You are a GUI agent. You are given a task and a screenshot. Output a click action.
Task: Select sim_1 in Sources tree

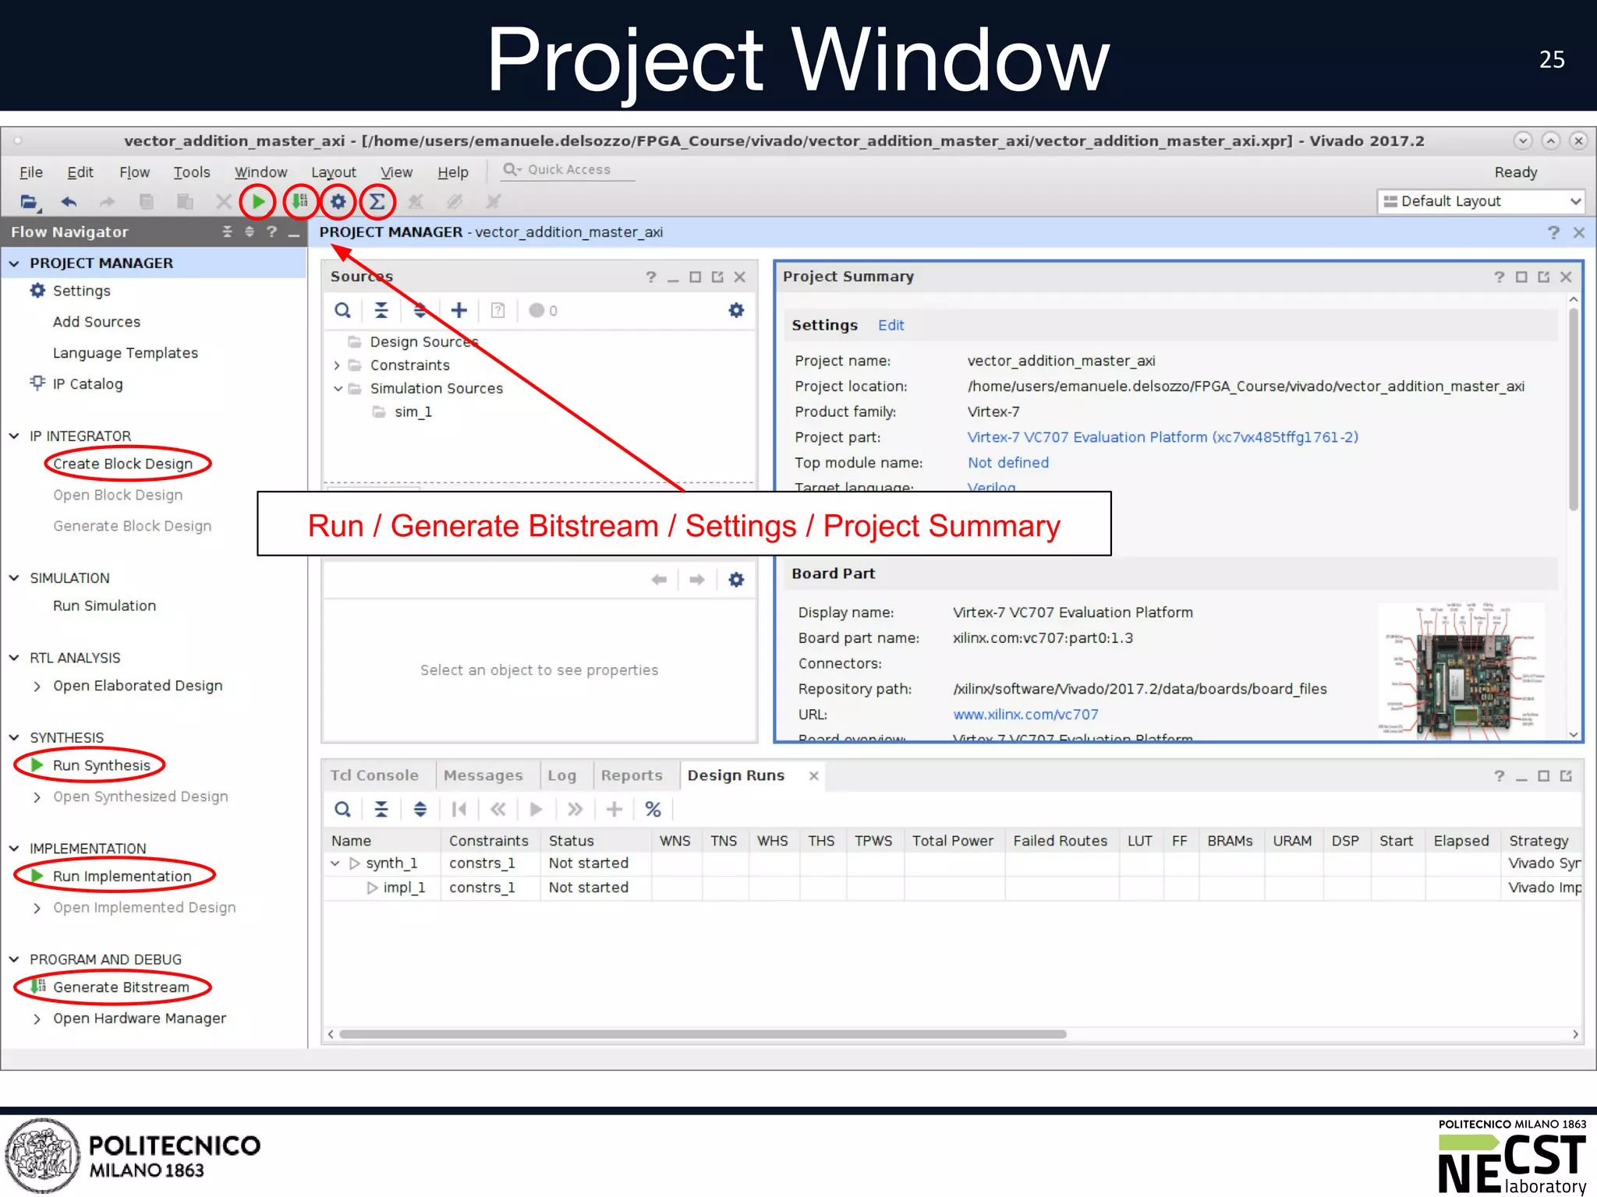click(x=413, y=411)
